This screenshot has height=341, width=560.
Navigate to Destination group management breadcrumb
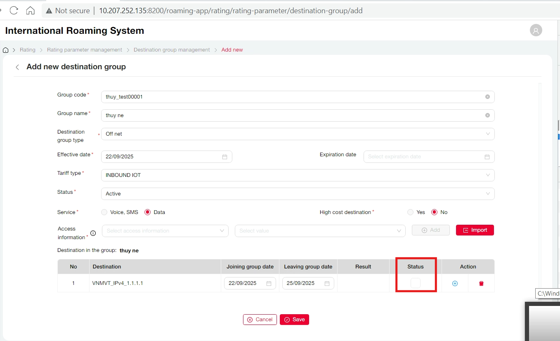pyautogui.click(x=172, y=50)
